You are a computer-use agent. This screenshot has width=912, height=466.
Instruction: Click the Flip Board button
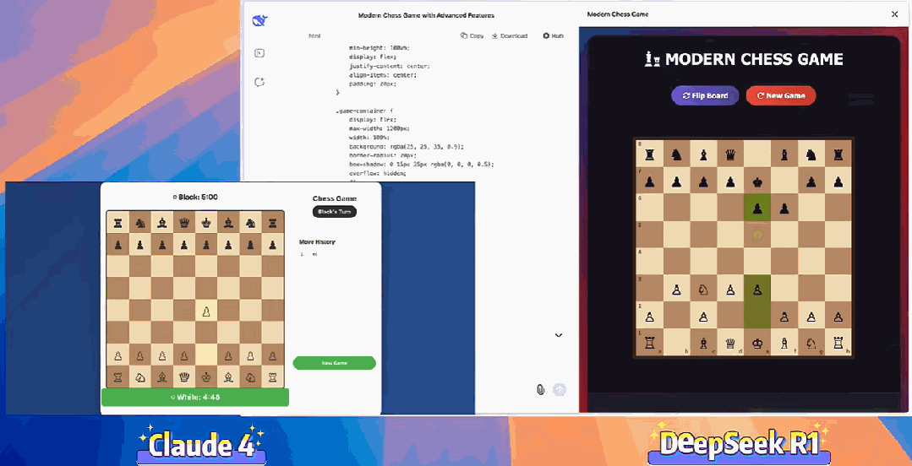[705, 96]
